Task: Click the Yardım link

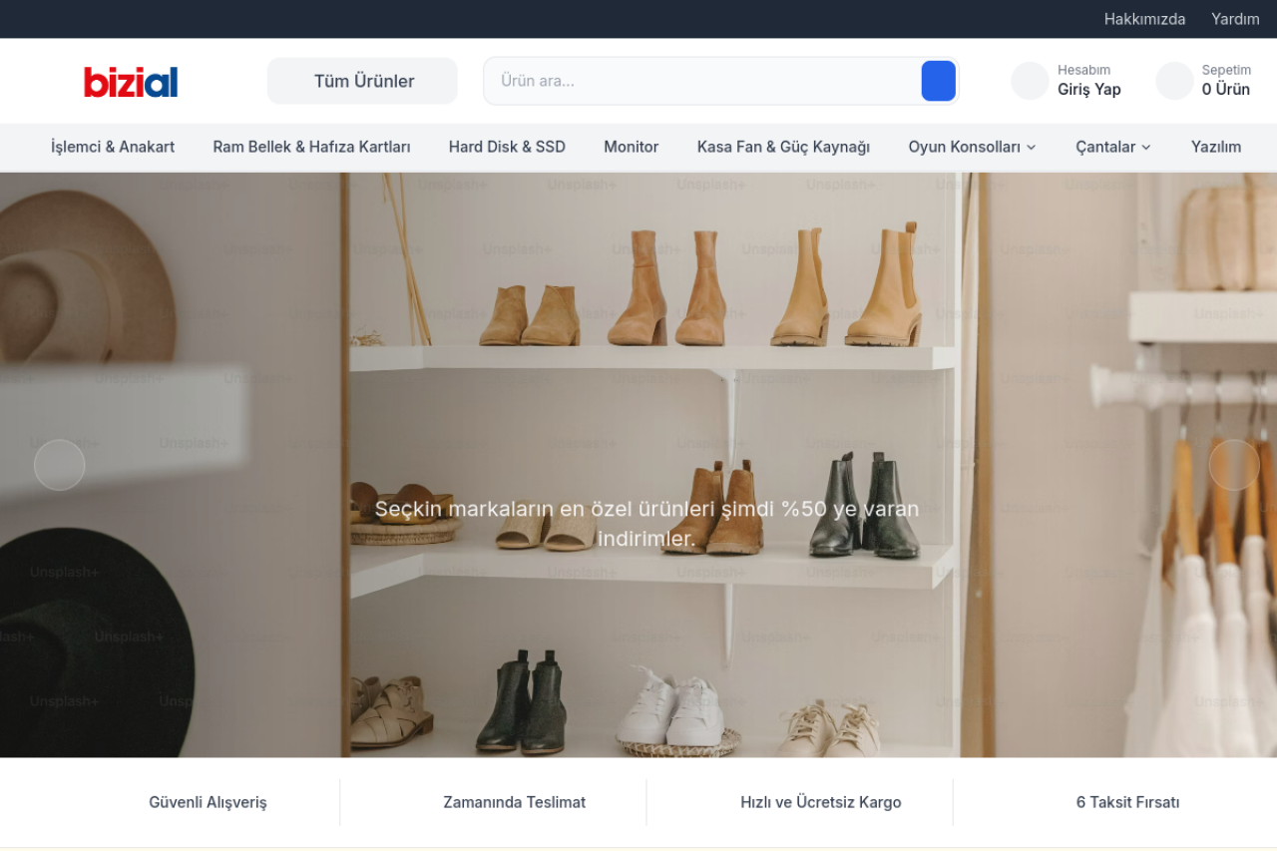Action: tap(1235, 19)
